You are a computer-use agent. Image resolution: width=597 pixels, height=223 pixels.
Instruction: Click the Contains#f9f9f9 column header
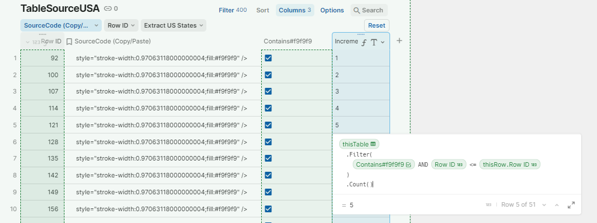[x=288, y=41]
